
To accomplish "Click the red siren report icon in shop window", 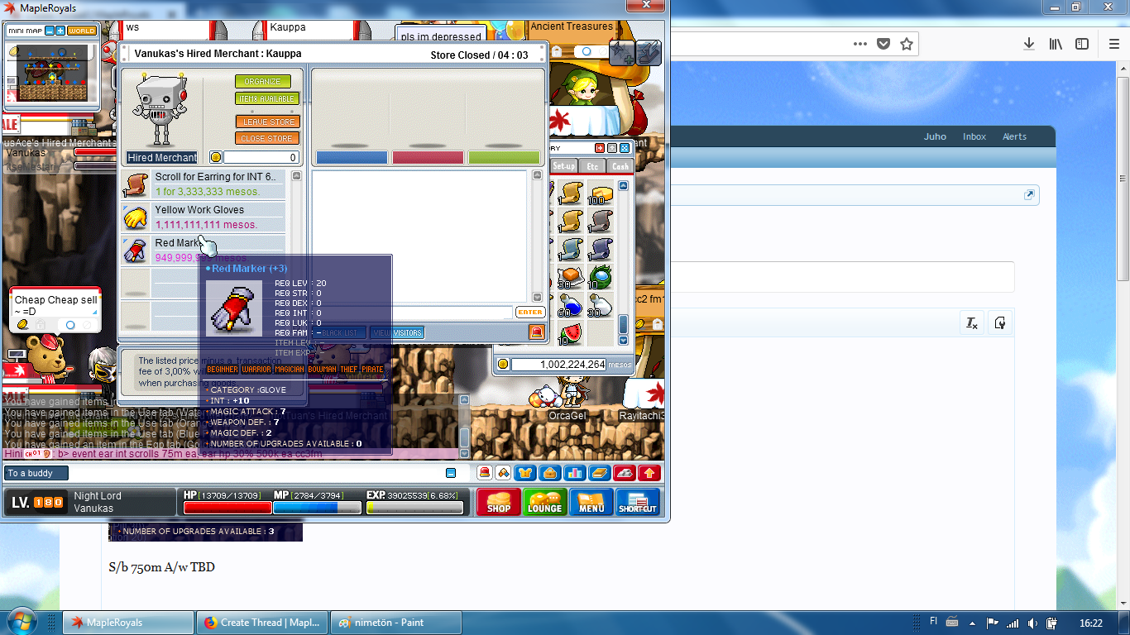I will (536, 332).
